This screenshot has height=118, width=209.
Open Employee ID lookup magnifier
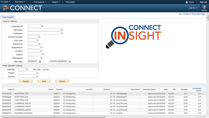point(42,26)
